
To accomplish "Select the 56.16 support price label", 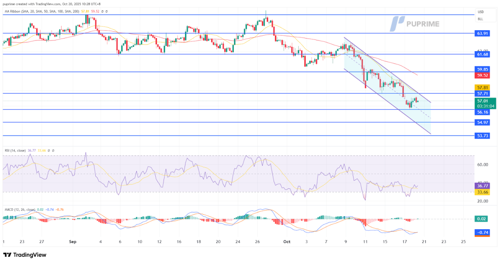I will tap(482, 112).
